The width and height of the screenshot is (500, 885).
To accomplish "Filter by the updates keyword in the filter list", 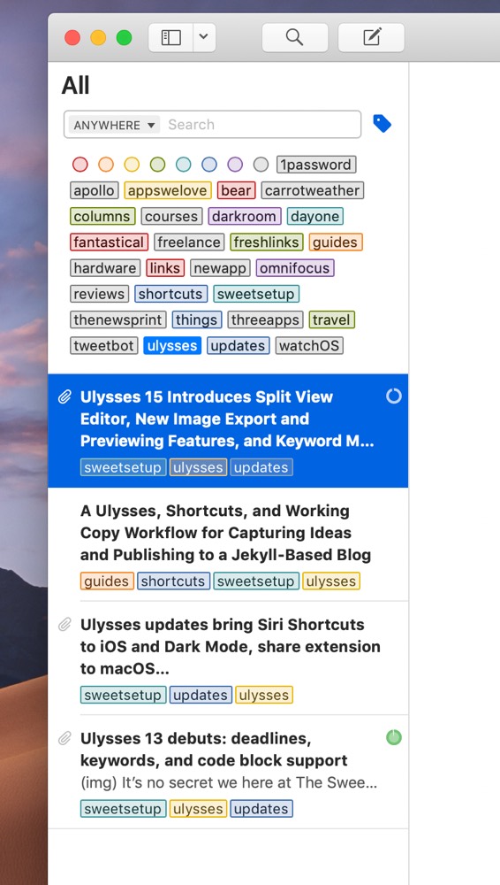I will (x=238, y=345).
